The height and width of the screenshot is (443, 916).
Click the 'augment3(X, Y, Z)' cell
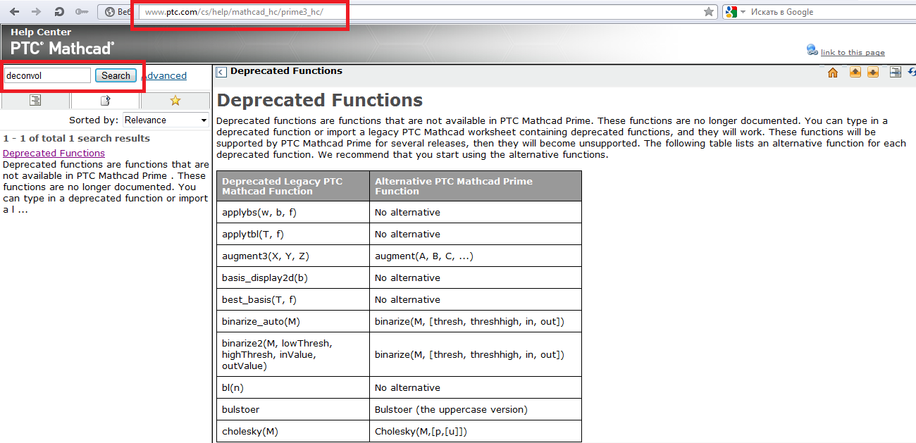coord(293,256)
